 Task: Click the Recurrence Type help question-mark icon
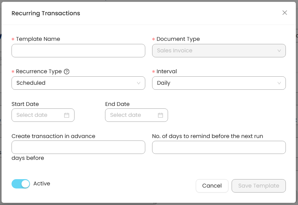tap(66, 71)
